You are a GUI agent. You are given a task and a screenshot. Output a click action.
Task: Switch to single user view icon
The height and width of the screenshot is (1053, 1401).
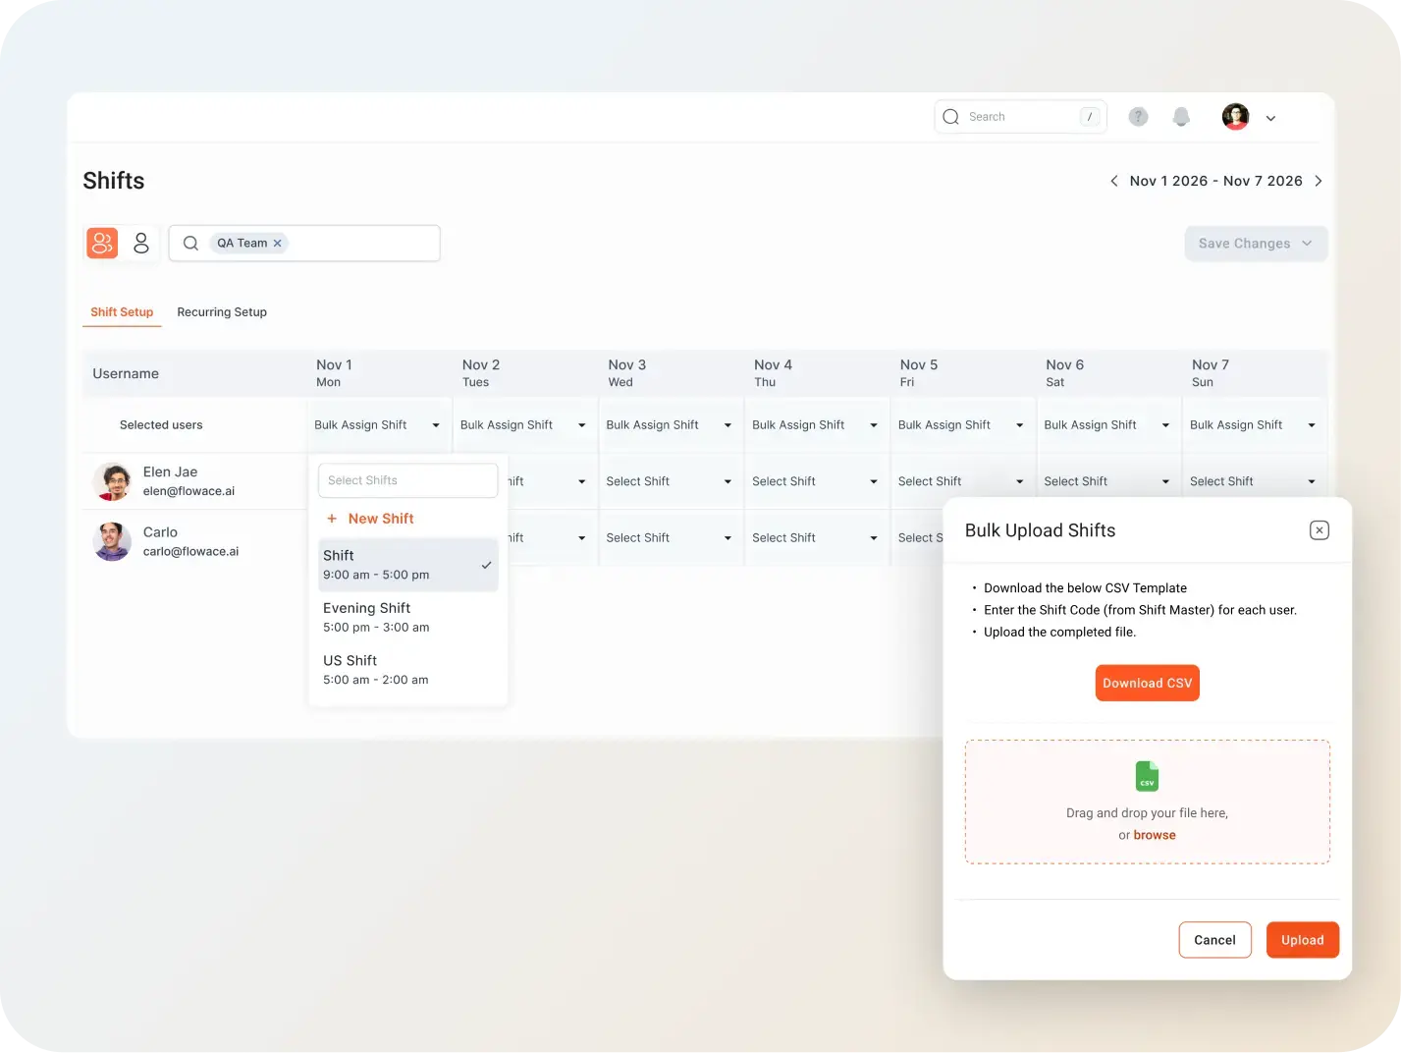[141, 243]
